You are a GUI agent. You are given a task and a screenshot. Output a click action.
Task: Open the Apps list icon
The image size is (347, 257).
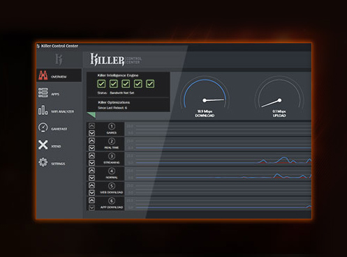43,93
